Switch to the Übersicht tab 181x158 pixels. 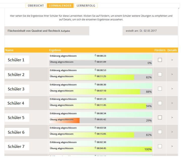pyautogui.click(x=36, y=6)
